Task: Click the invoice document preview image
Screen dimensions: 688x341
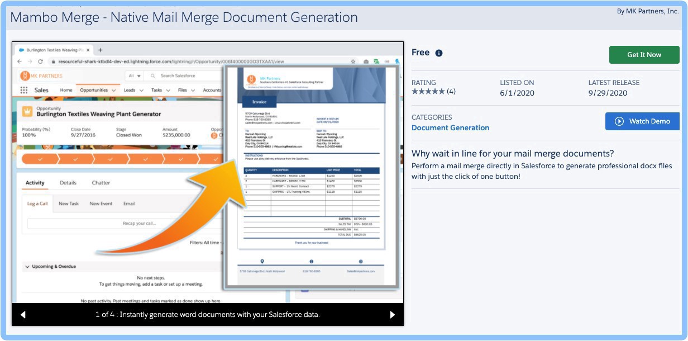Action: [x=311, y=177]
